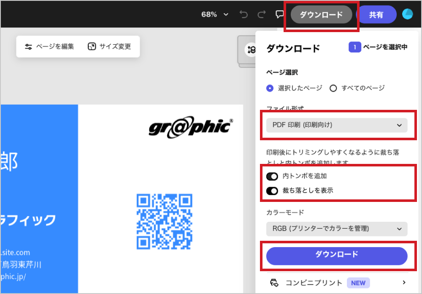Viewport: 422px width, 294px height.
Task: Disable the 裁ち落としを表示 switch
Action: tap(272, 191)
